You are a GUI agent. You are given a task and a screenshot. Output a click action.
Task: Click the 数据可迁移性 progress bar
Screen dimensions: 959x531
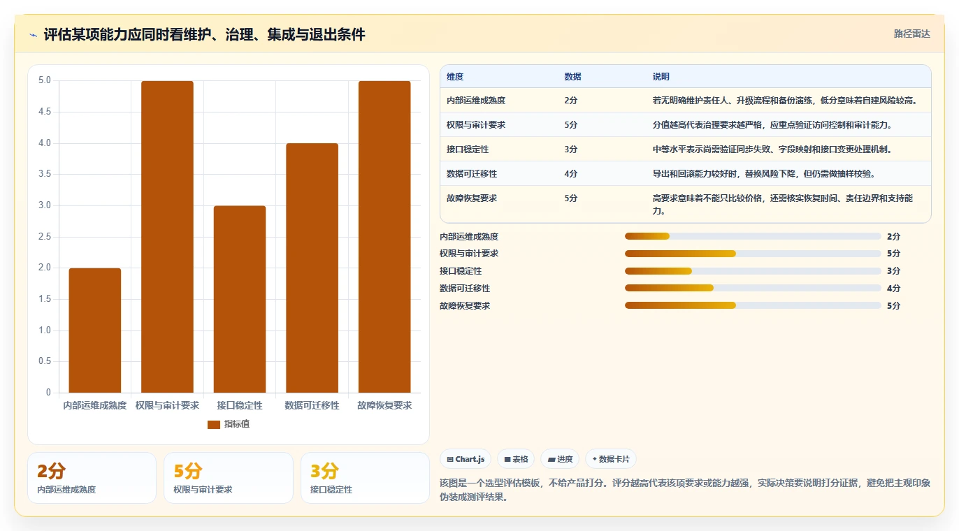753,288
